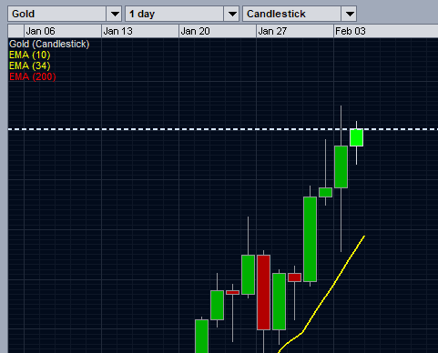Click the large red bearish candle body

coord(263,292)
